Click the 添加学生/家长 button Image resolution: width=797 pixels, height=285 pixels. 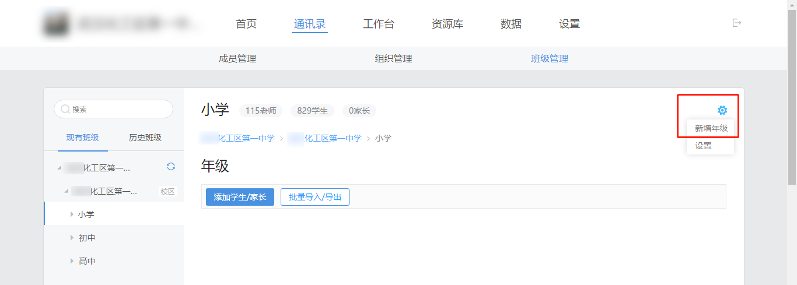[240, 197]
